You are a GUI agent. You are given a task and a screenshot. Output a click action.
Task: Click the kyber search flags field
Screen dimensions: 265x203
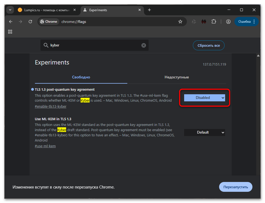[x=94, y=45]
